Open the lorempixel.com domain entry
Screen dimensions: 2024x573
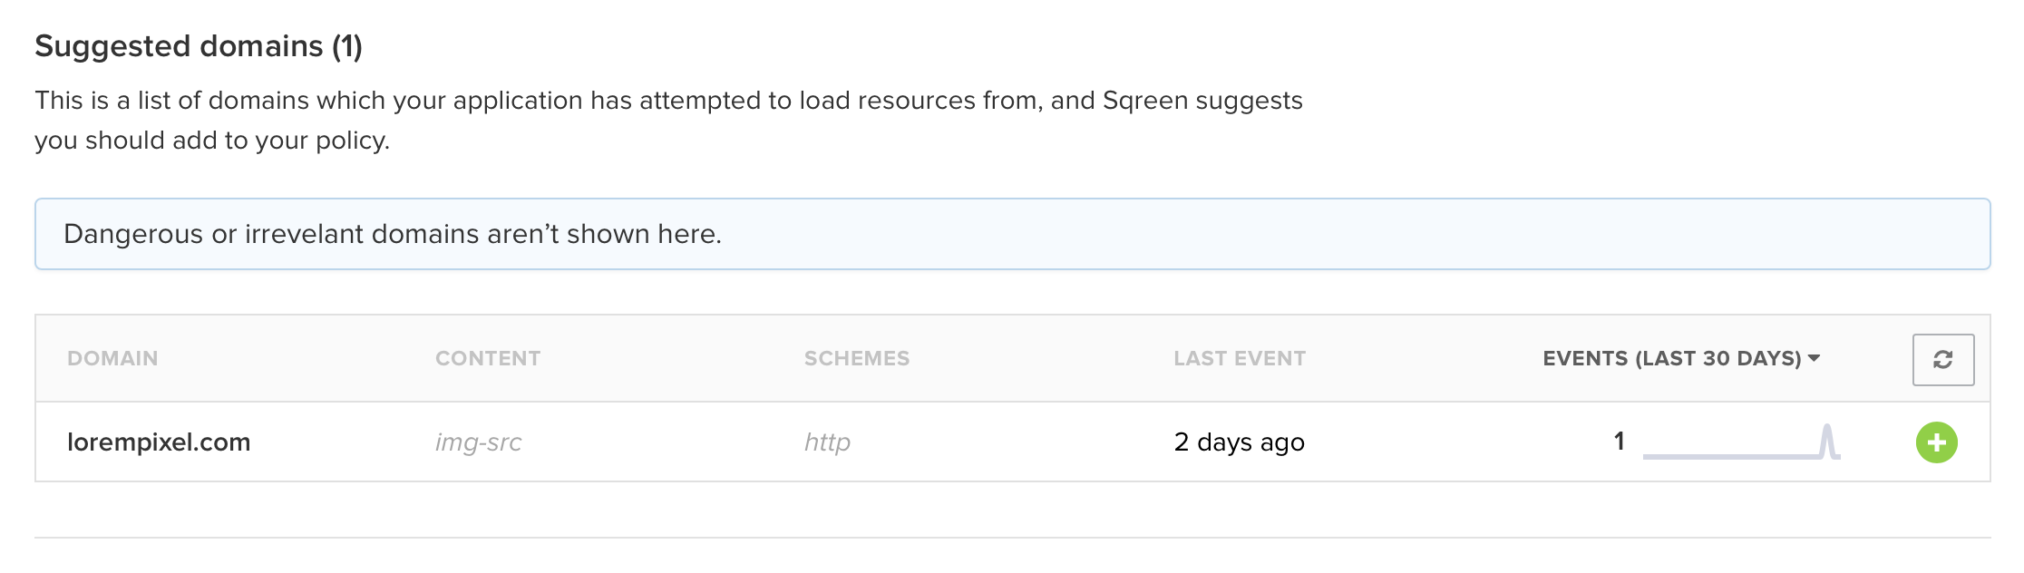point(159,442)
